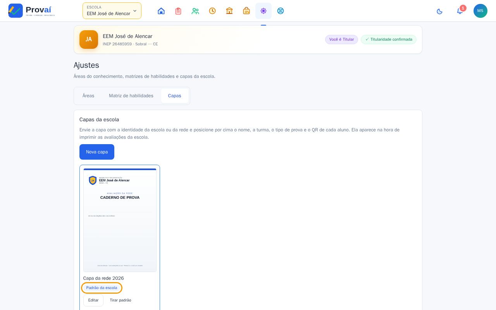
Task: Open the green people icon in navbar
Action: click(x=195, y=11)
